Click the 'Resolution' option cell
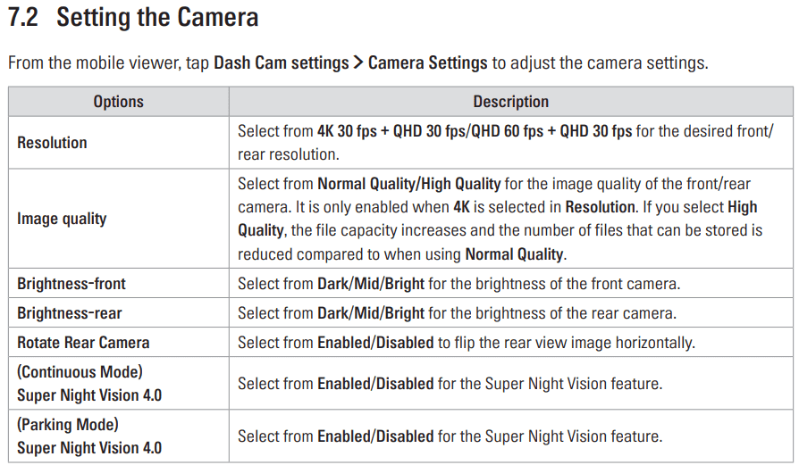Screen dimensions: 799x465 pyautogui.click(x=118, y=143)
